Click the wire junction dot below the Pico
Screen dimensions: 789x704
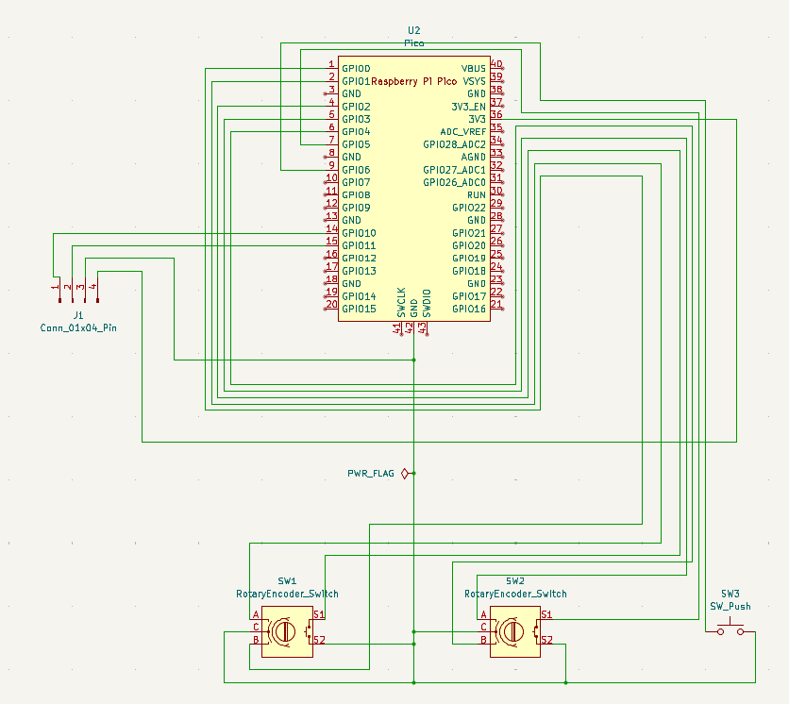point(413,359)
